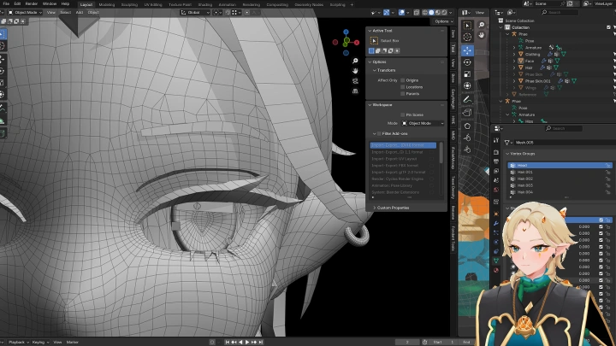Screen dimensions: 616x346
Task: Open the Window menu
Action: coord(50,4)
